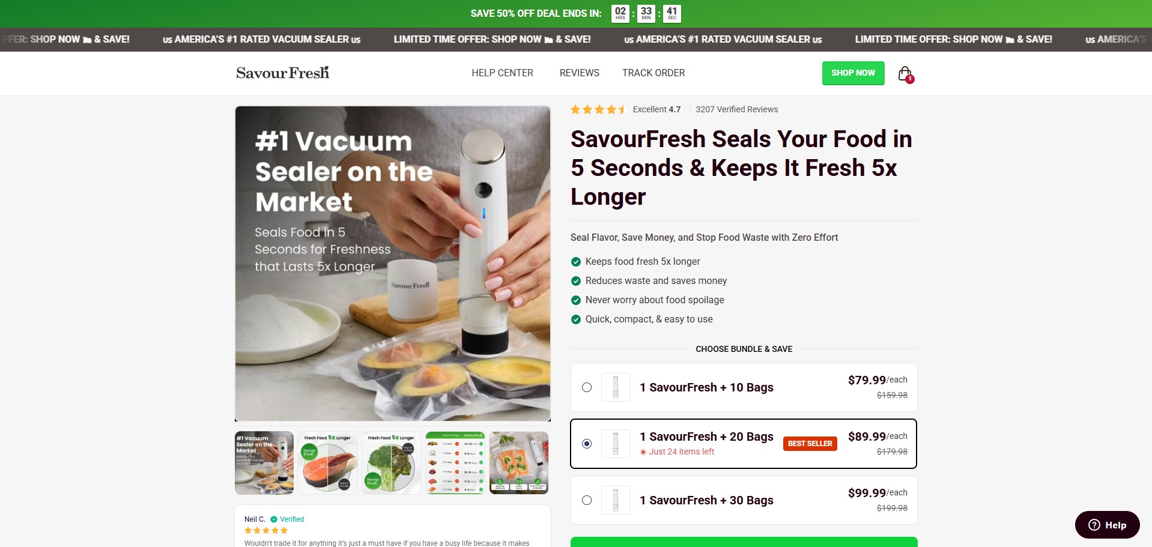View the food comparison chart thumbnail
1152x547 pixels.
pos(455,463)
